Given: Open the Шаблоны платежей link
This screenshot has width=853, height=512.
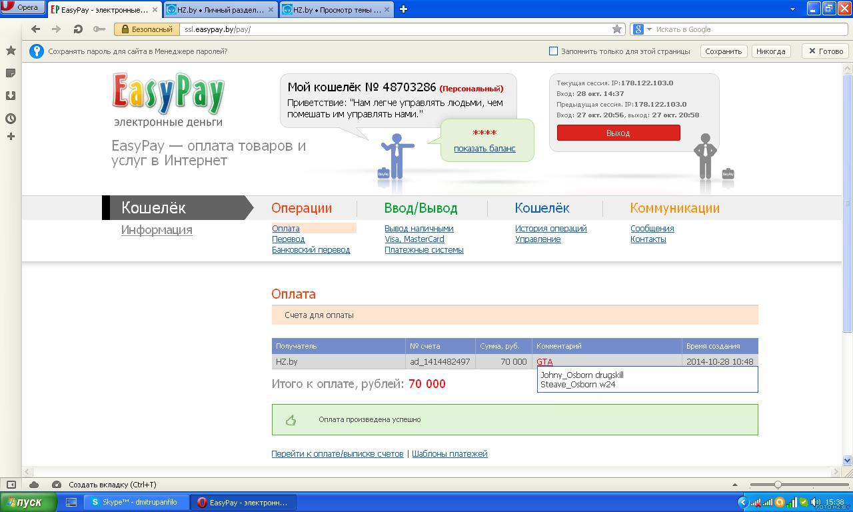Looking at the screenshot, I should [x=450, y=453].
